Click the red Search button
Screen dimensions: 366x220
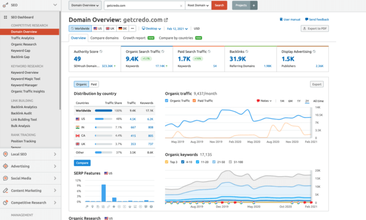(219, 6)
